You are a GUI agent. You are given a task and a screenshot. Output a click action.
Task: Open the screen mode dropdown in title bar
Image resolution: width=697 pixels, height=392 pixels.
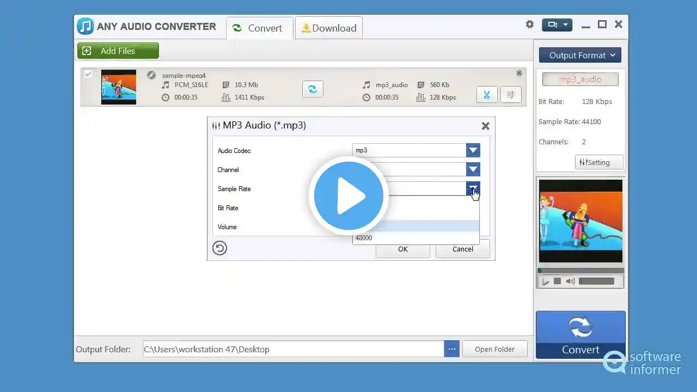(x=557, y=24)
